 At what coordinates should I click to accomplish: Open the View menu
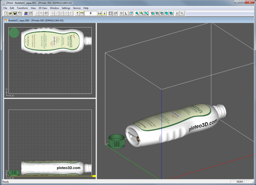tap(33, 8)
